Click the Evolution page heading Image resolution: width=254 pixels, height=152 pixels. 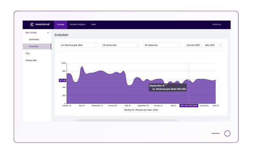61,35
